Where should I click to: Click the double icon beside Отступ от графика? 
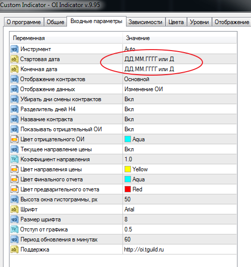14,229
